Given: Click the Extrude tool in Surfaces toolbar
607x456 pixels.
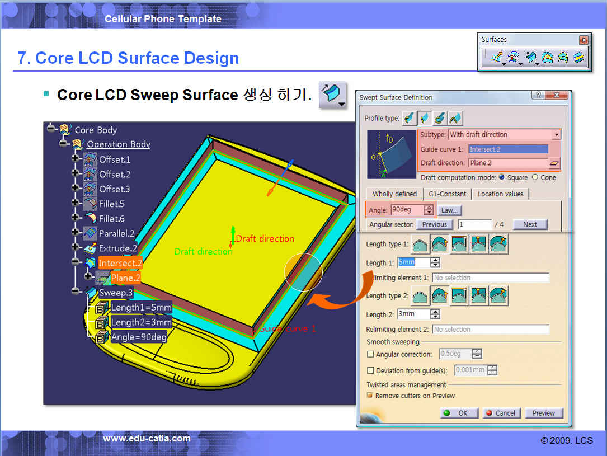Looking at the screenshot, I should (x=496, y=57).
